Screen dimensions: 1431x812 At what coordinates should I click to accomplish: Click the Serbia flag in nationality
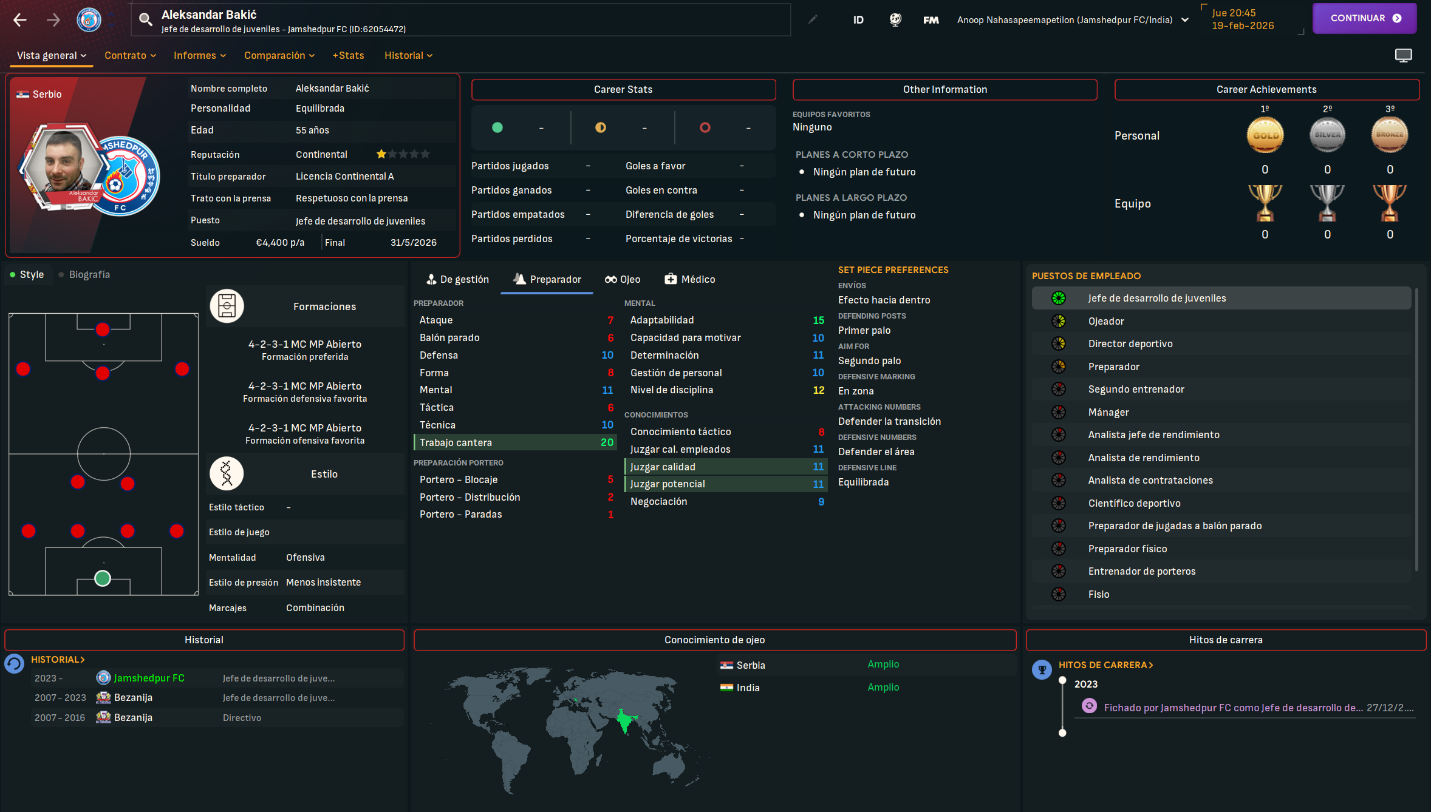point(23,94)
